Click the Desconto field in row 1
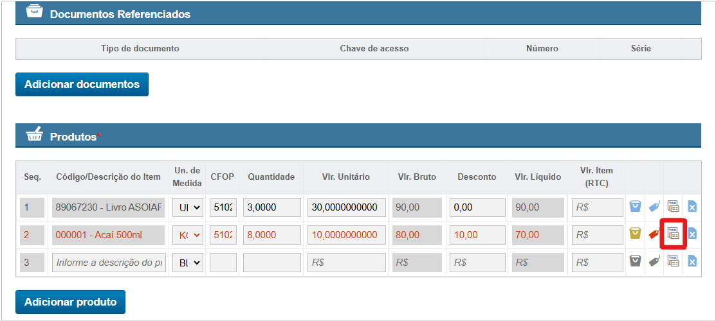The image size is (716, 321). tap(477, 207)
